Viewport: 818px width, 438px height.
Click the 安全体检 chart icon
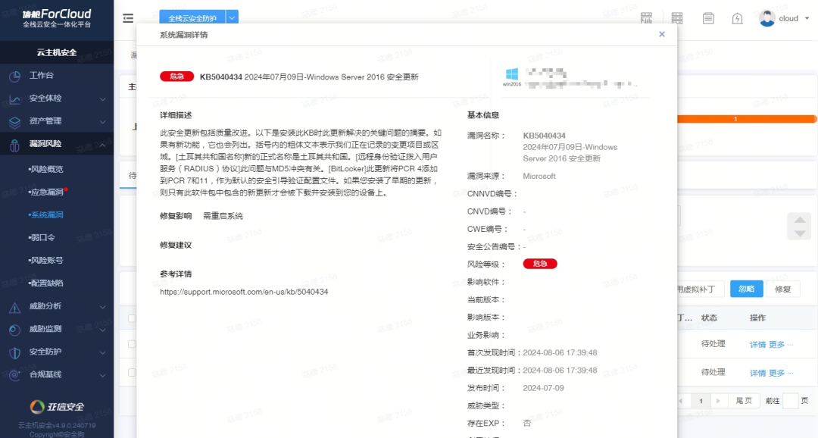click(x=14, y=99)
